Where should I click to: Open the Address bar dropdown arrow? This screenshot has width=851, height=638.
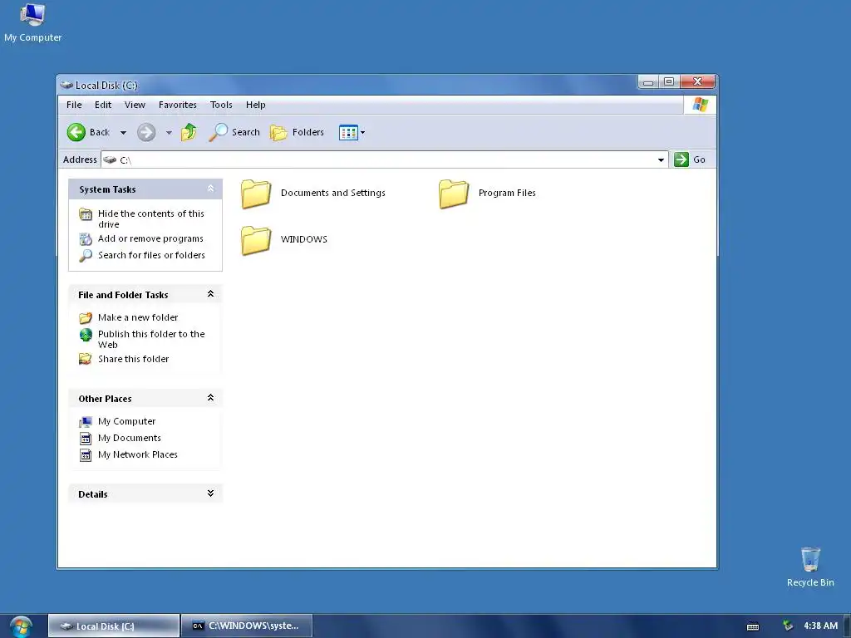661,159
